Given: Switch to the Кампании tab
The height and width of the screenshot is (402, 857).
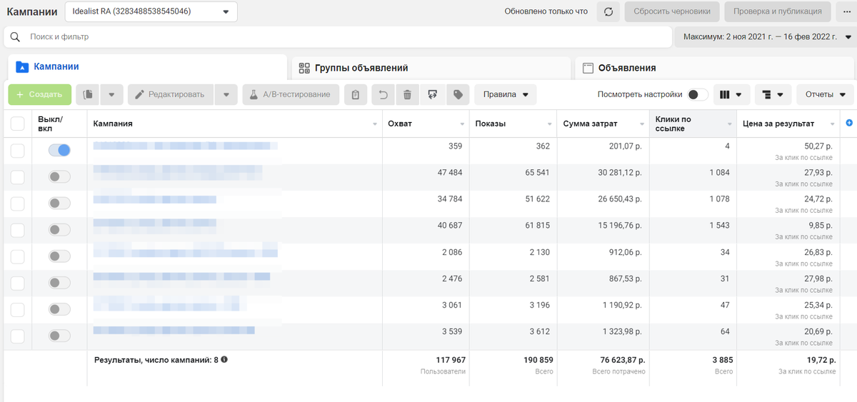Looking at the screenshot, I should pos(146,67).
